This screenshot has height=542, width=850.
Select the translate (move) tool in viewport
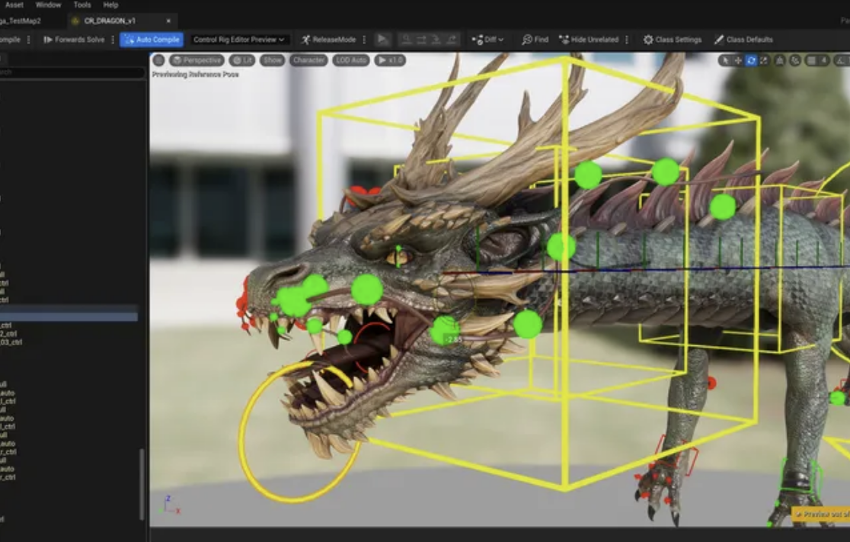tap(738, 60)
